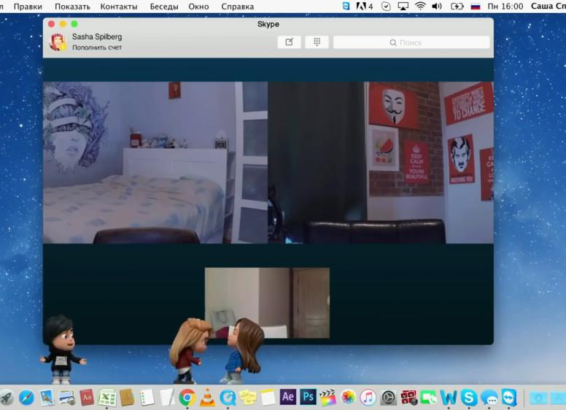Click the Пополнить счет link
The height and width of the screenshot is (410, 566).
click(97, 47)
